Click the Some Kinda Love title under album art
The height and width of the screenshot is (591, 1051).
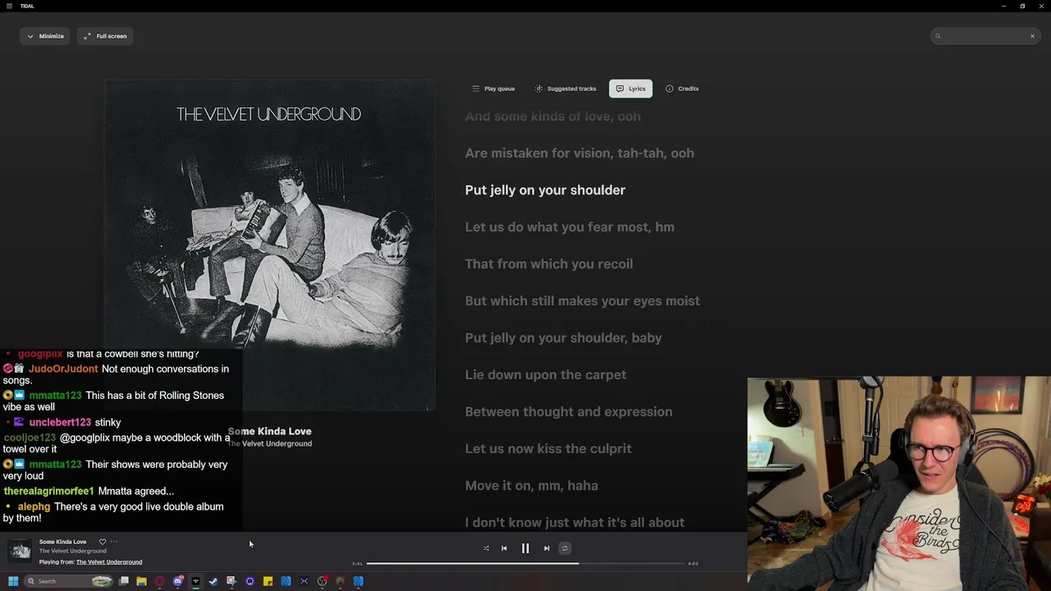click(269, 431)
